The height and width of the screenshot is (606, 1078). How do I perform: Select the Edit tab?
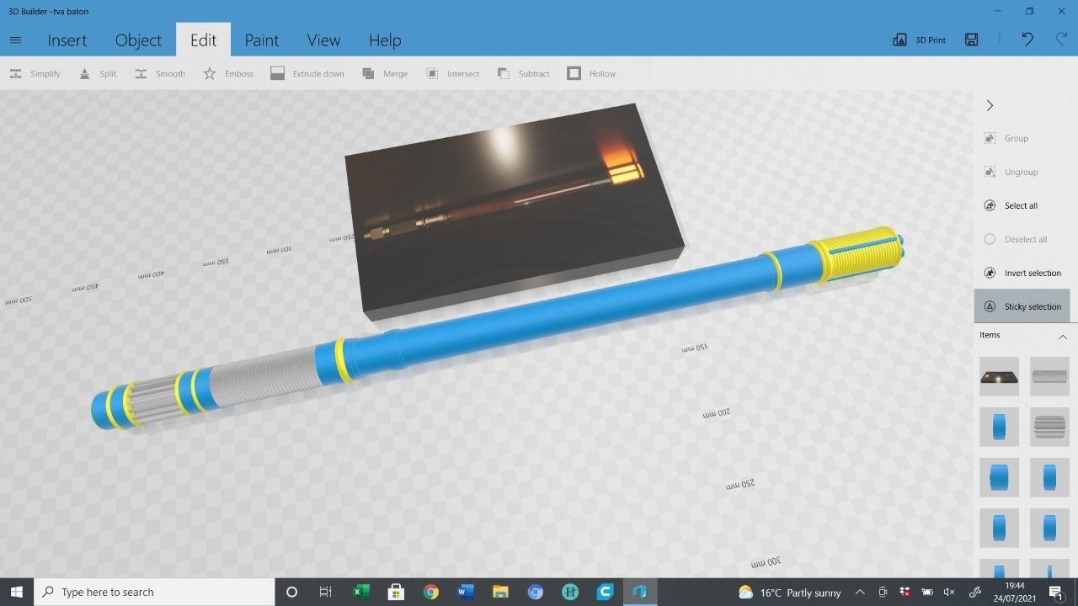coord(203,40)
